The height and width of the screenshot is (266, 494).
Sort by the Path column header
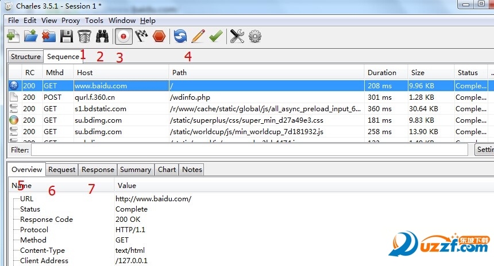(x=267, y=73)
